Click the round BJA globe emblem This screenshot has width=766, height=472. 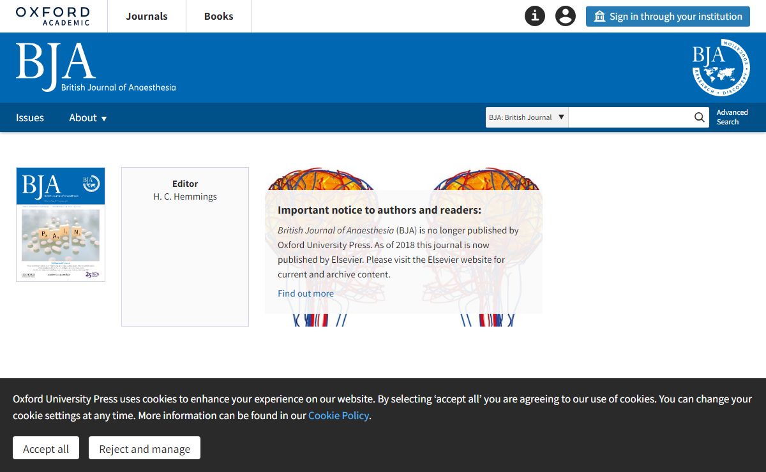[721, 67]
